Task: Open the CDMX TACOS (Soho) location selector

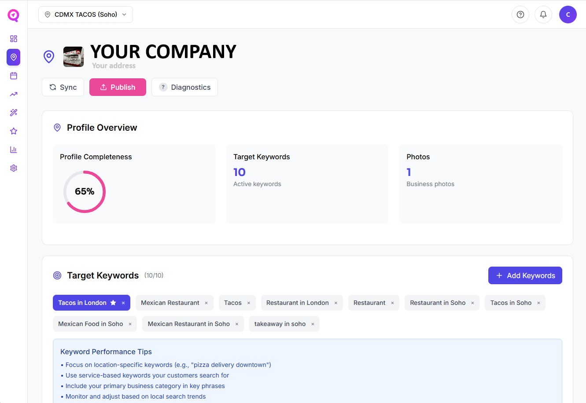Action: pyautogui.click(x=85, y=14)
